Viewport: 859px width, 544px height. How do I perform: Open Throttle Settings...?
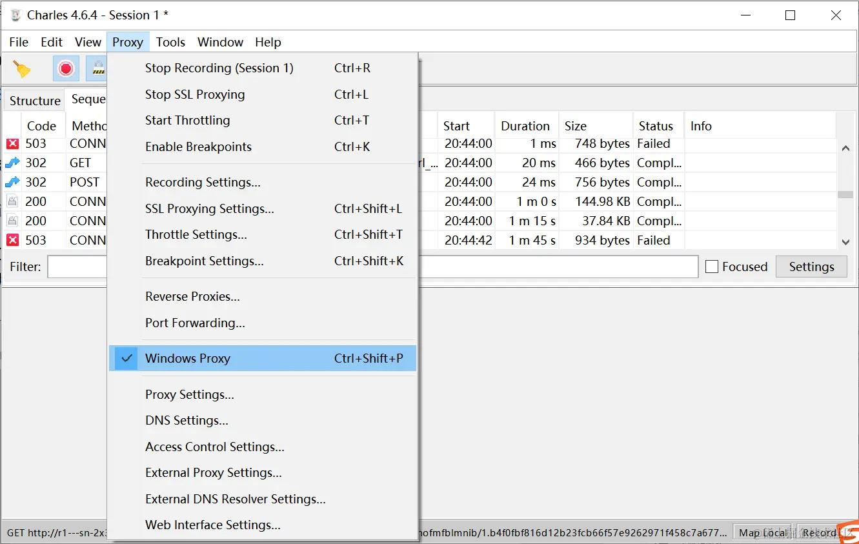263,234
